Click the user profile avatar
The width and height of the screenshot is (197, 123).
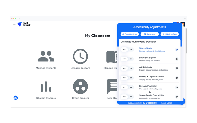(x=183, y=24)
